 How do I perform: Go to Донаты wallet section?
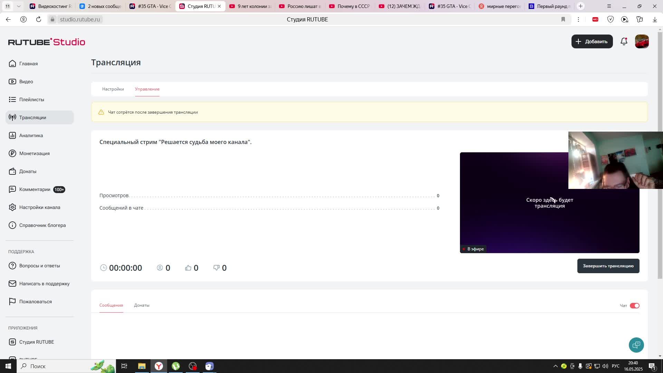28,171
